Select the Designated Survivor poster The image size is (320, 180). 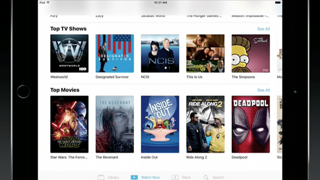click(115, 53)
